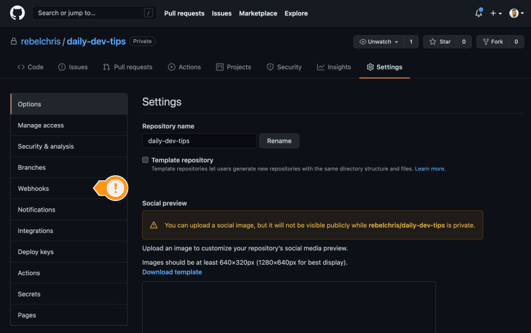531x333 pixels.
Task: Open the daily-dev-tips repository link
Action: 96,41
